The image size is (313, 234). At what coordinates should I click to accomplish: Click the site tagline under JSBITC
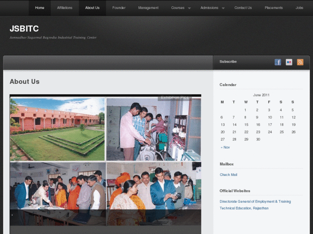pos(53,37)
